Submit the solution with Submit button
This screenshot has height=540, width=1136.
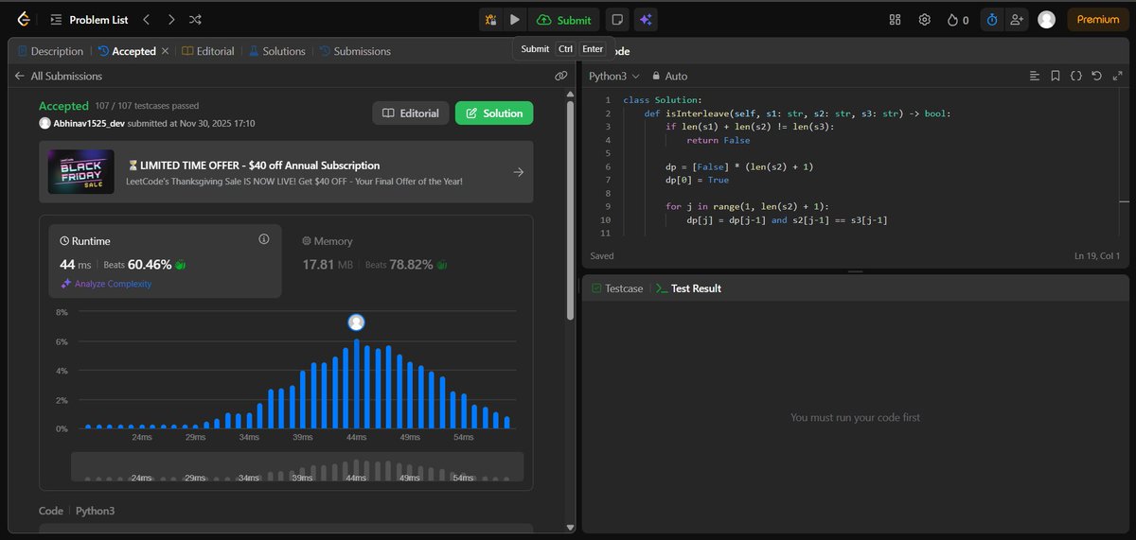tap(563, 19)
